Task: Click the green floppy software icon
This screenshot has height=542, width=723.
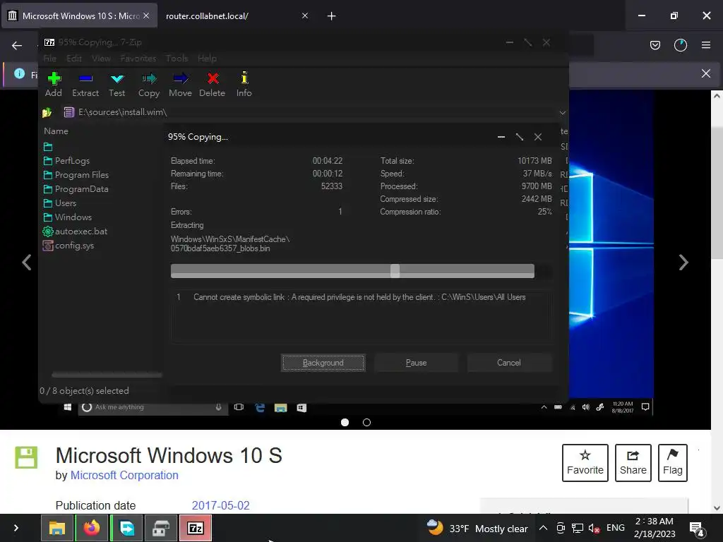Action: [x=26, y=457]
